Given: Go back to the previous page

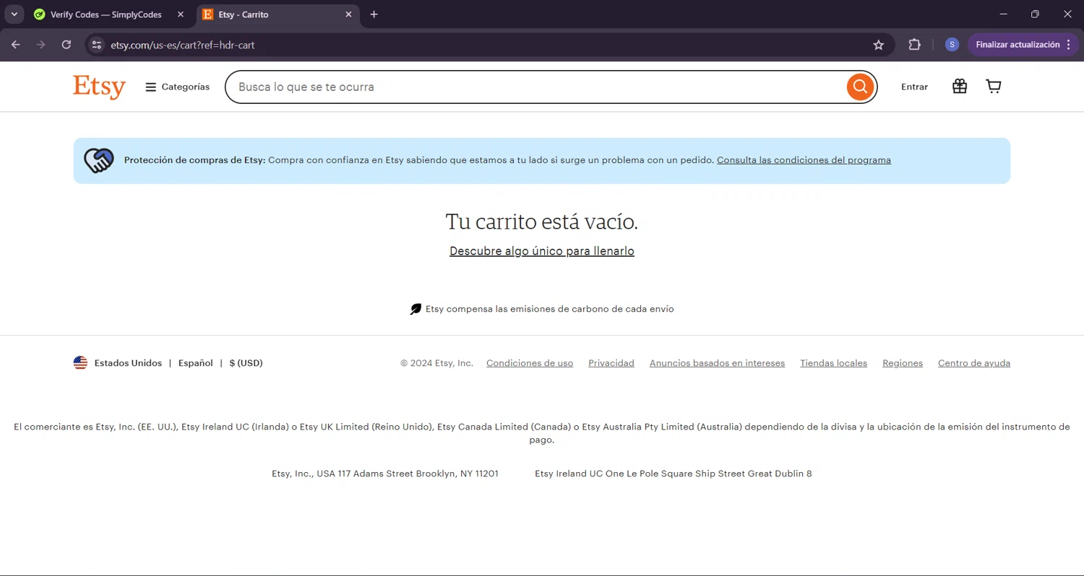Looking at the screenshot, I should pyautogui.click(x=16, y=45).
